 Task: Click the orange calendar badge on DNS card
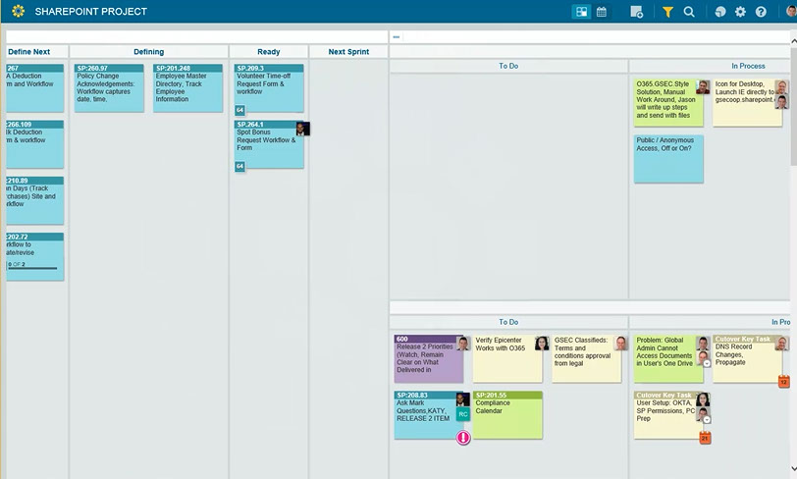(783, 382)
